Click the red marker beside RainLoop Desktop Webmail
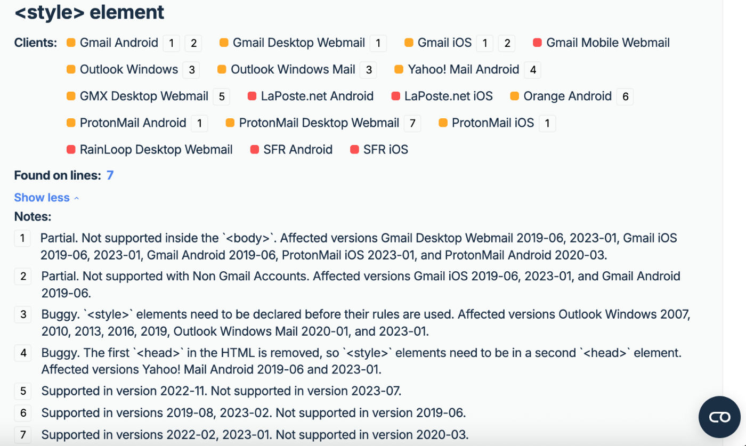Viewport: 746px width, 446px height. coord(71,150)
